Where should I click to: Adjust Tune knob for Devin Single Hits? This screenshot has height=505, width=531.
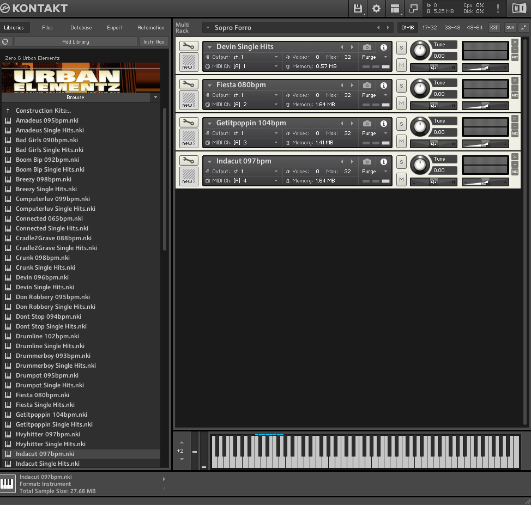point(420,51)
